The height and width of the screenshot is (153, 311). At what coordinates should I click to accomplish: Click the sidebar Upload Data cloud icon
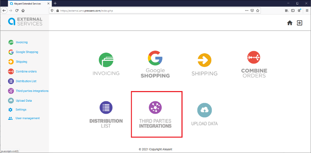[x=11, y=101]
